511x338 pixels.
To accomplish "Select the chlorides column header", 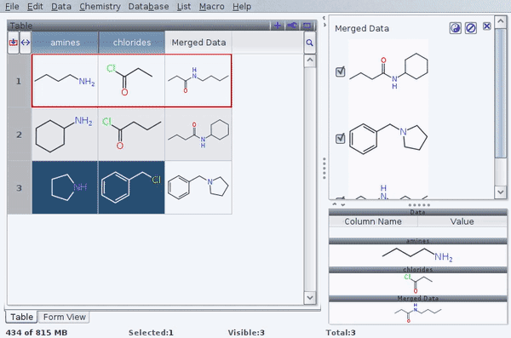I will coord(132,43).
